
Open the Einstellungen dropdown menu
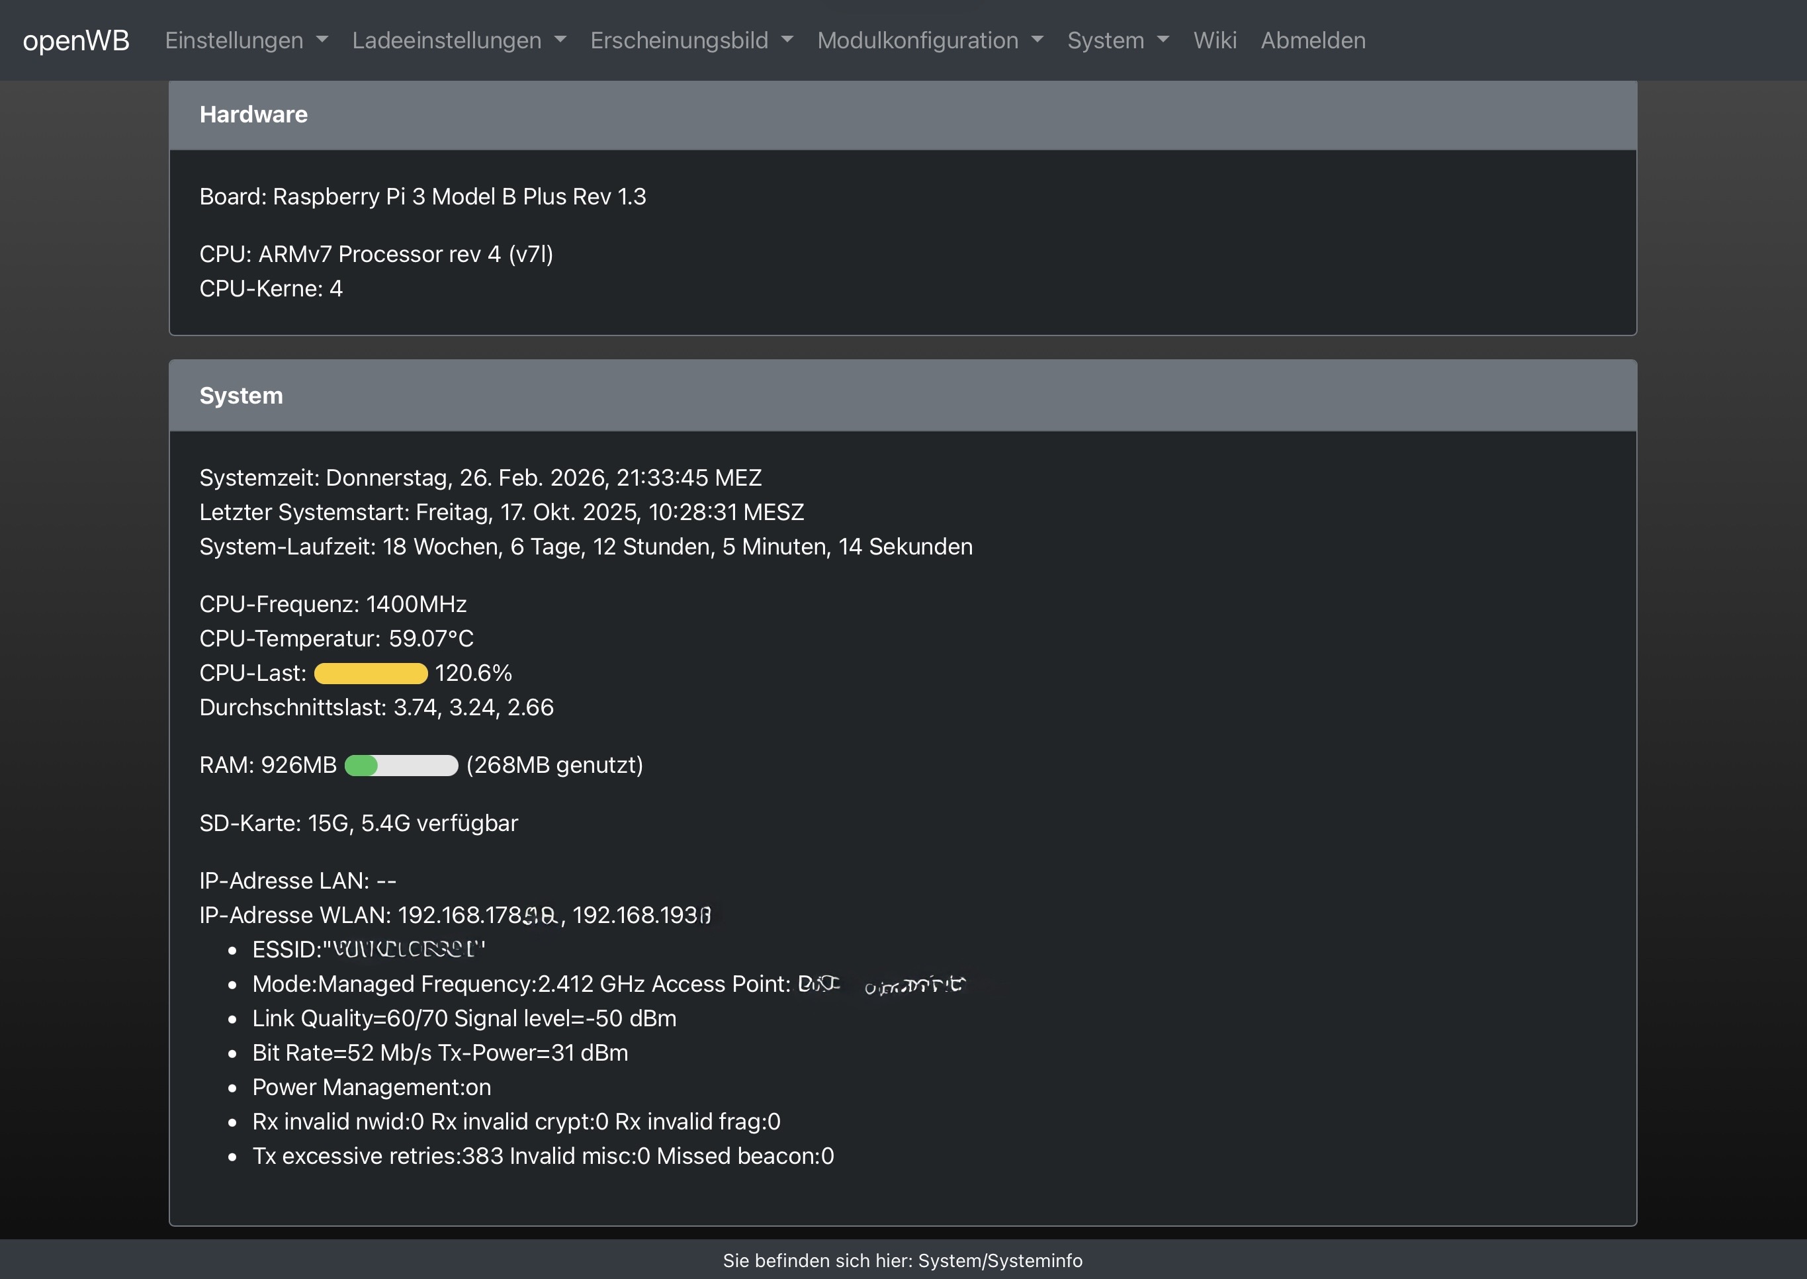point(234,40)
